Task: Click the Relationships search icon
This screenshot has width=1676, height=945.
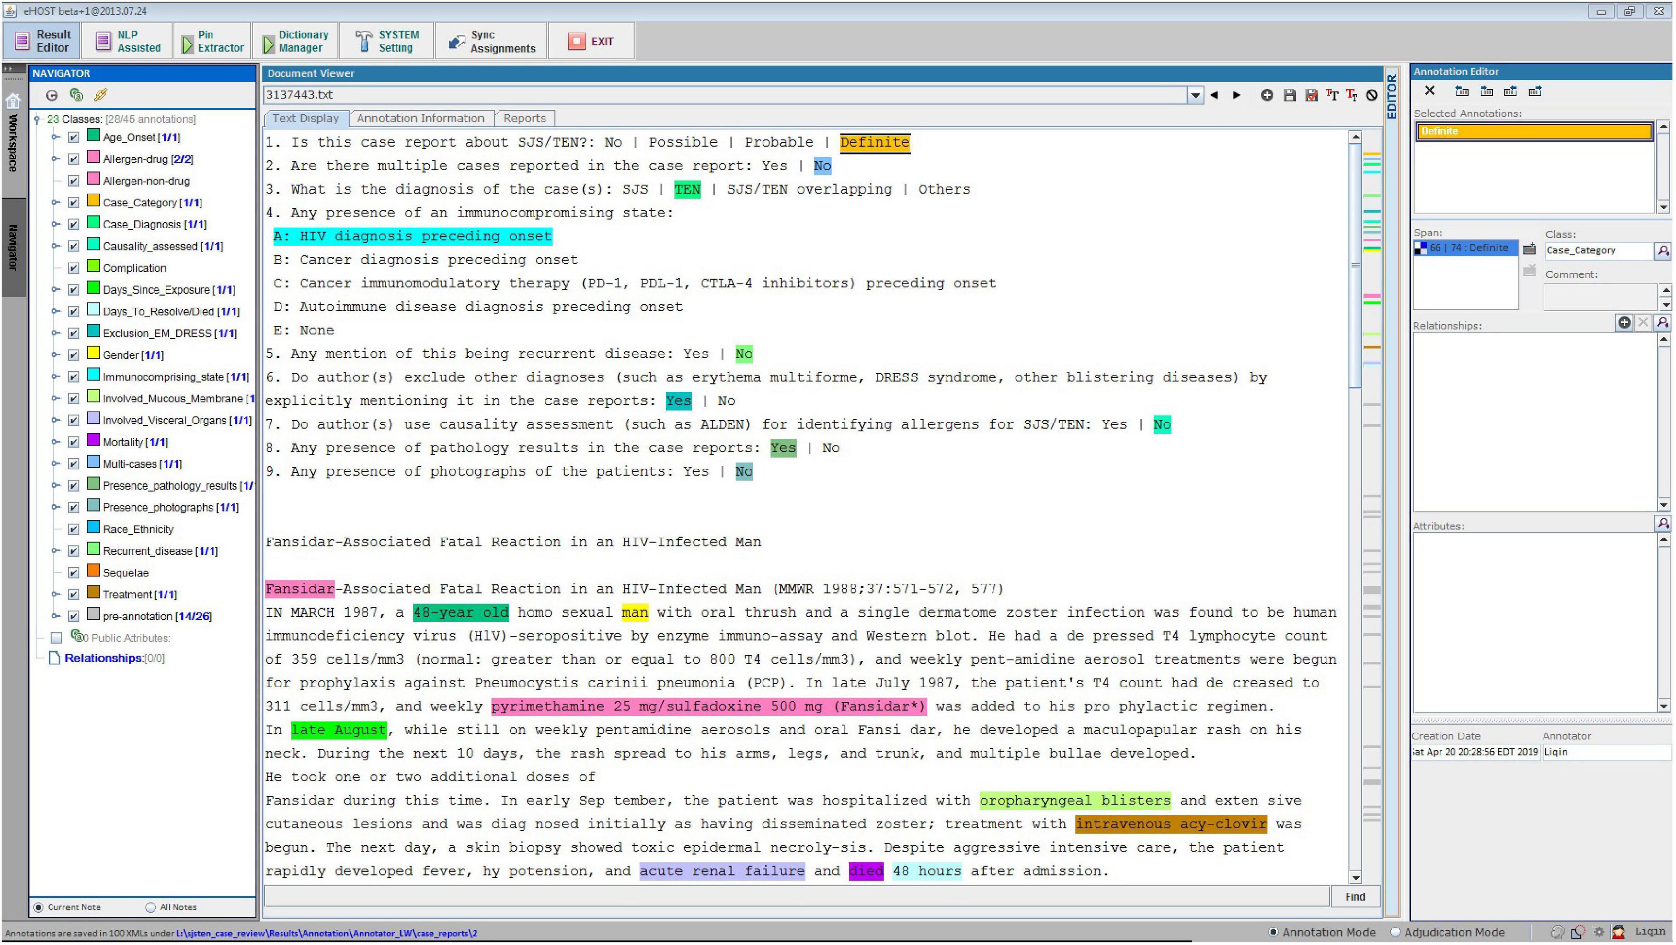Action: (1663, 322)
